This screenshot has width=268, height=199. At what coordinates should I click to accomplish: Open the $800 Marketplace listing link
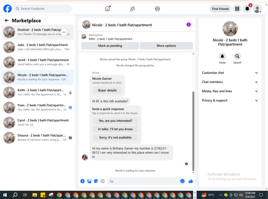pyautogui.click(x=110, y=39)
